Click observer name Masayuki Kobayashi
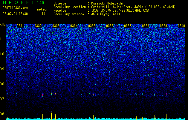 click(107, 3)
